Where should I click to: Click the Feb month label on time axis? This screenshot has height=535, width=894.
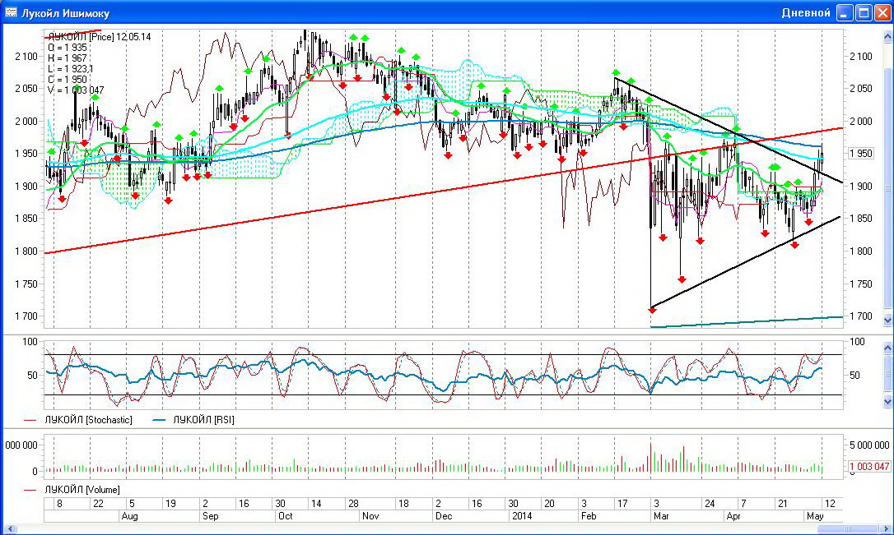tap(589, 516)
